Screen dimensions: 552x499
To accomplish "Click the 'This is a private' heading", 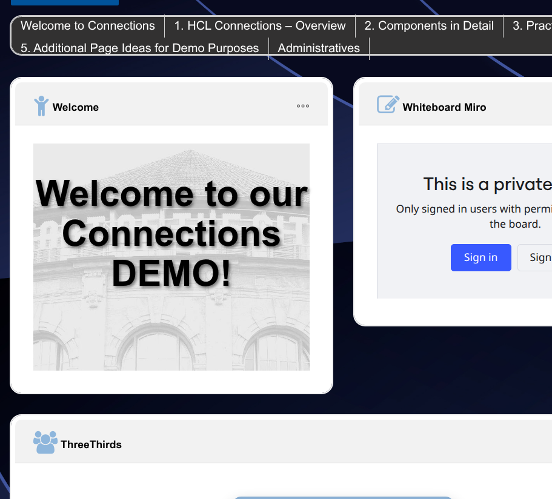I will tap(488, 184).
